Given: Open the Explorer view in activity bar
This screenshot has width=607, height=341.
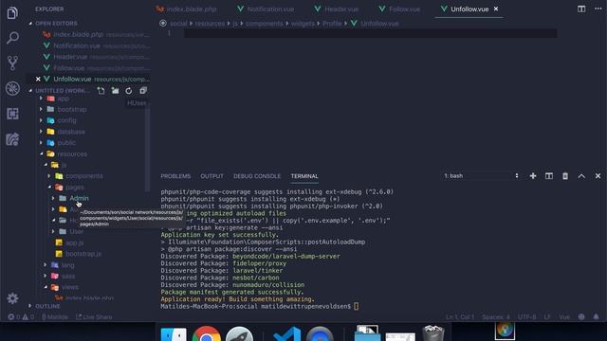Looking at the screenshot, I should 12,12.
